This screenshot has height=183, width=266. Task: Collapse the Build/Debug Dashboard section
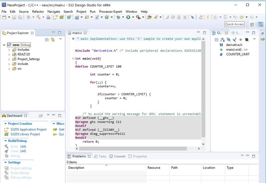pos(6,141)
